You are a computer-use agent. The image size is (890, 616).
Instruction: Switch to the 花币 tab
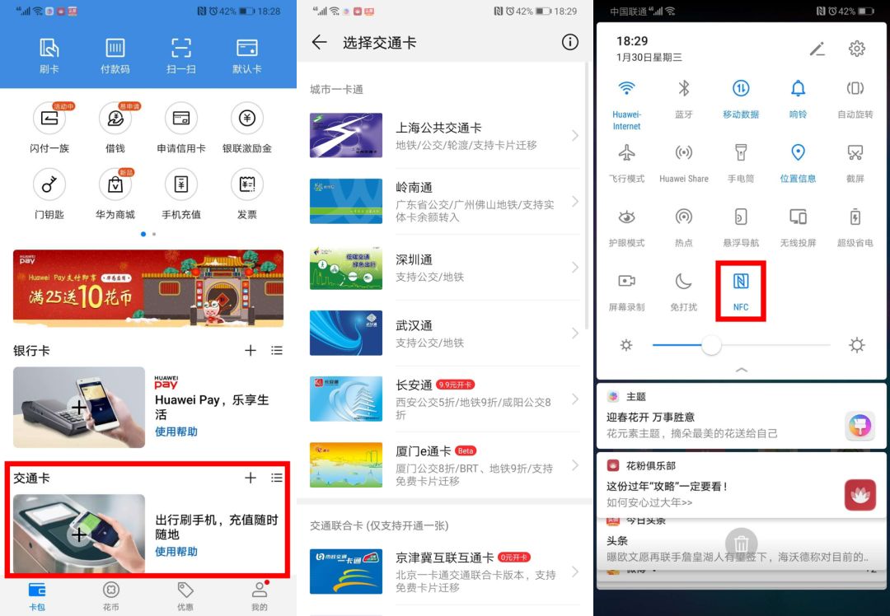[x=111, y=595]
